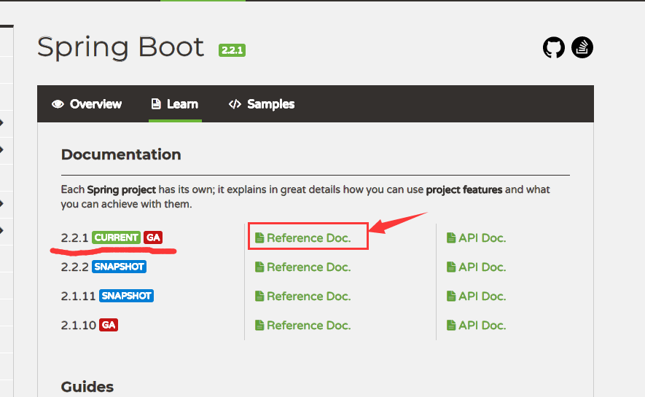Screen dimensions: 645x397
Task: Click version number text 2.1.10
Action: tap(78, 326)
